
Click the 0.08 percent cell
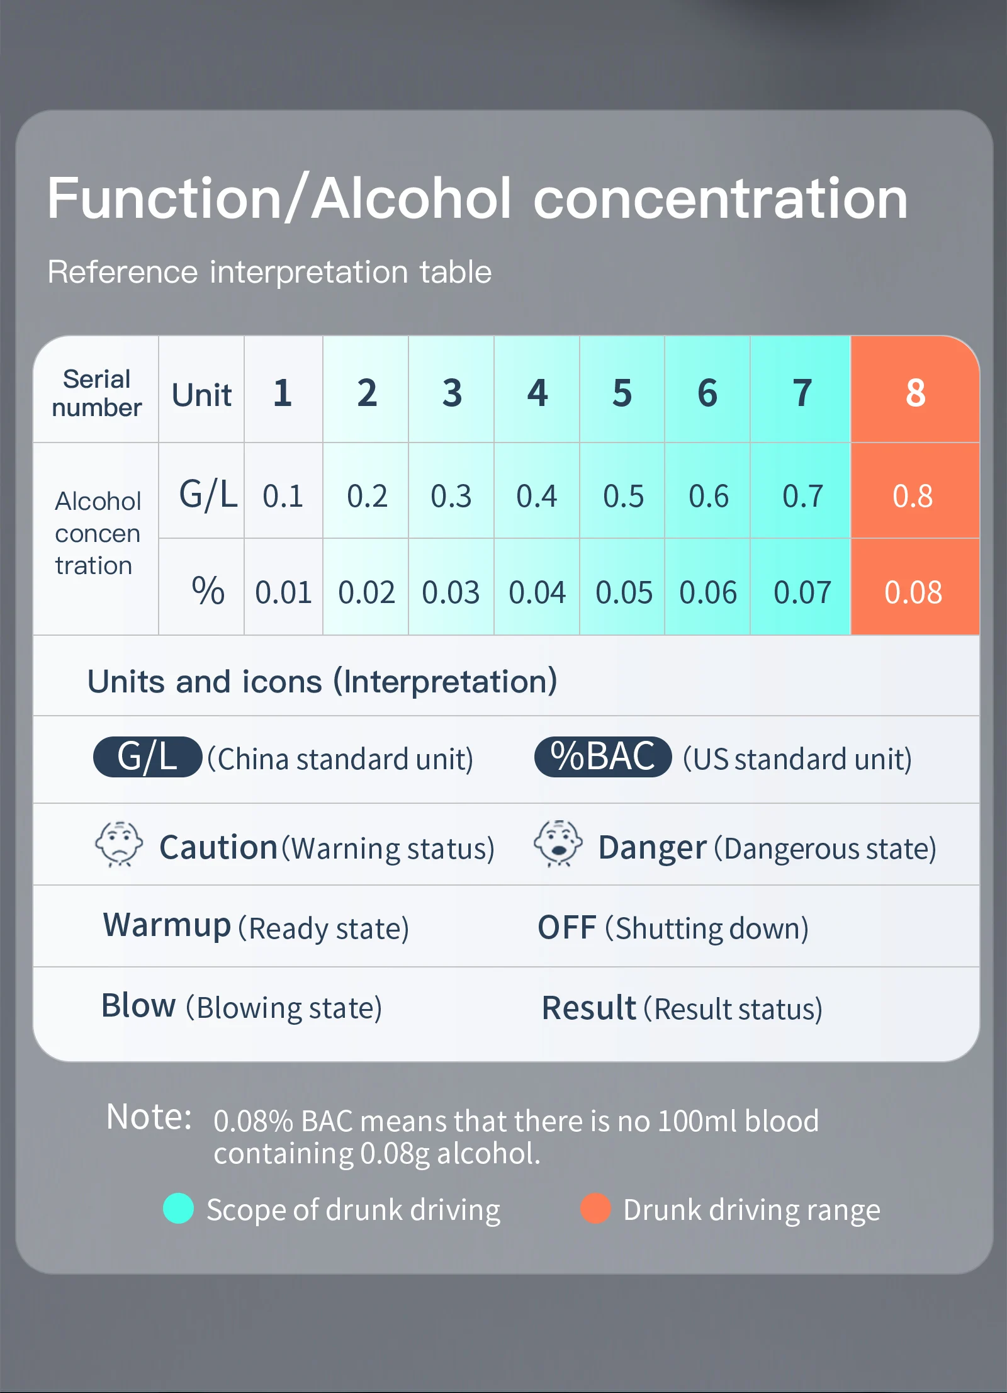[x=915, y=587]
